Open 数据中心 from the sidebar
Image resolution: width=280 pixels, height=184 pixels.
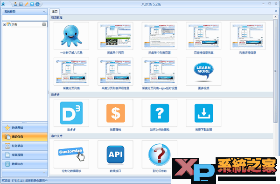coord(25,164)
